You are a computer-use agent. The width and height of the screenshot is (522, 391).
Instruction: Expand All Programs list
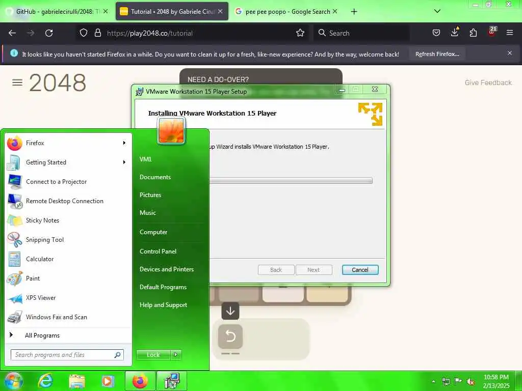click(69, 336)
